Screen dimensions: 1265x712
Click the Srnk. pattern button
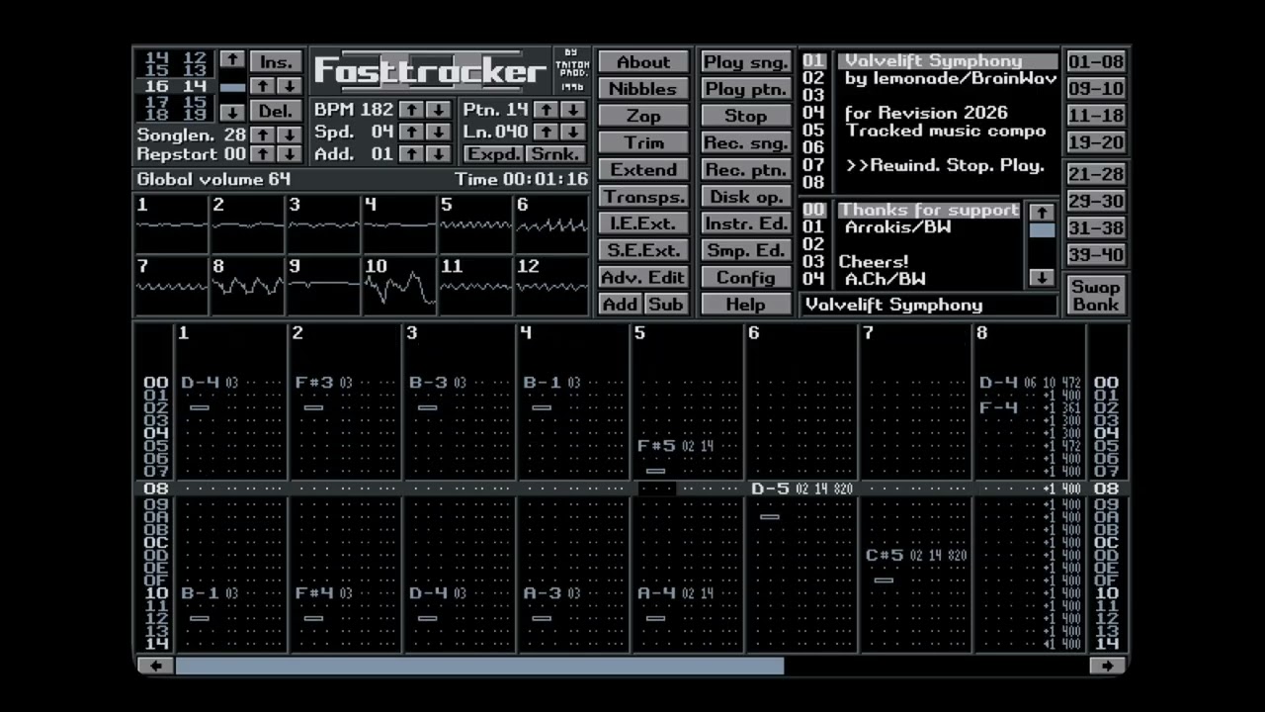coord(556,154)
